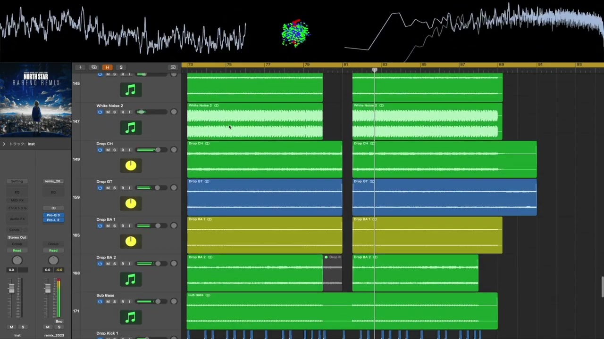The width and height of the screenshot is (604, 339).
Task: Toggle the orange H hide-tracks button
Action: [x=108, y=67]
